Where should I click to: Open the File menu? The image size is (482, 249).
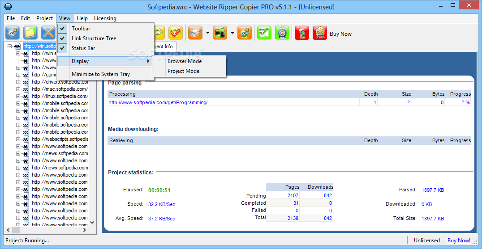point(11,18)
